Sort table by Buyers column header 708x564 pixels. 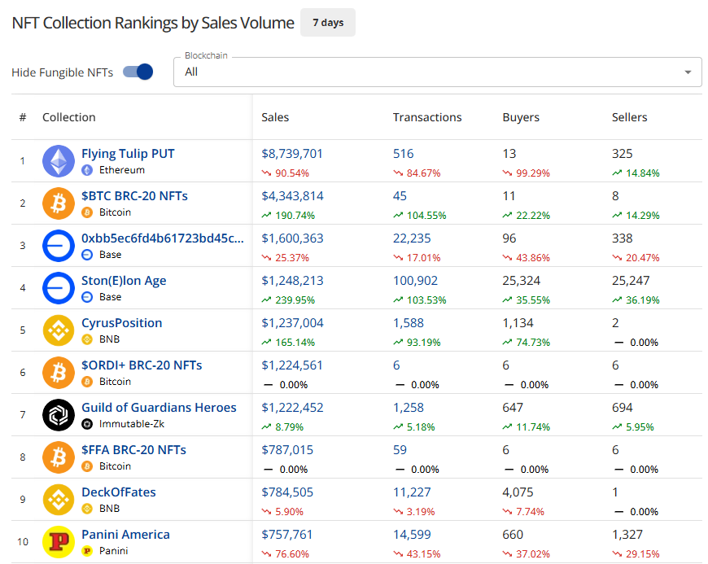coord(521,117)
